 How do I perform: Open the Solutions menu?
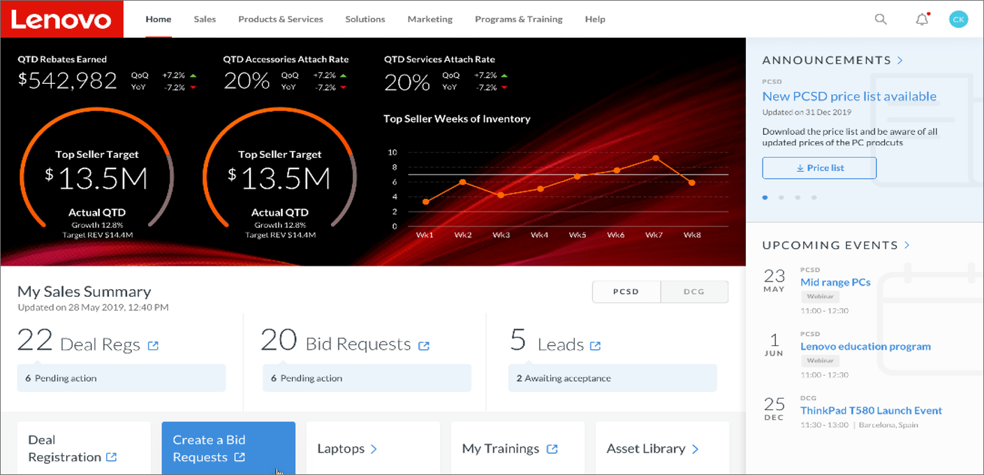[365, 20]
